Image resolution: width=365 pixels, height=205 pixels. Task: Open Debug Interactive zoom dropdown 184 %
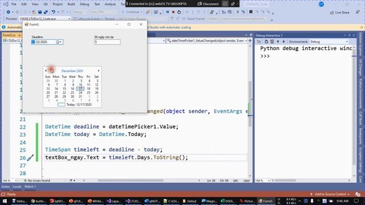click(262, 181)
